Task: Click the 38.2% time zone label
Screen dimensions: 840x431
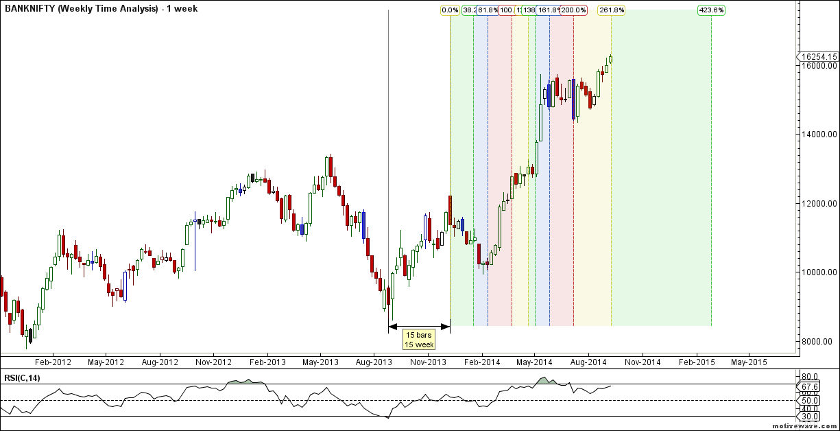Action: 470,10
